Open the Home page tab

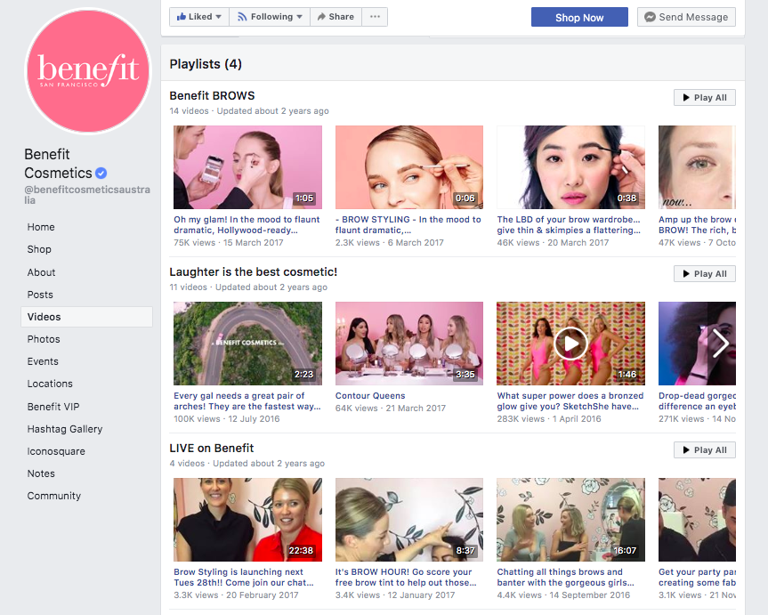41,227
